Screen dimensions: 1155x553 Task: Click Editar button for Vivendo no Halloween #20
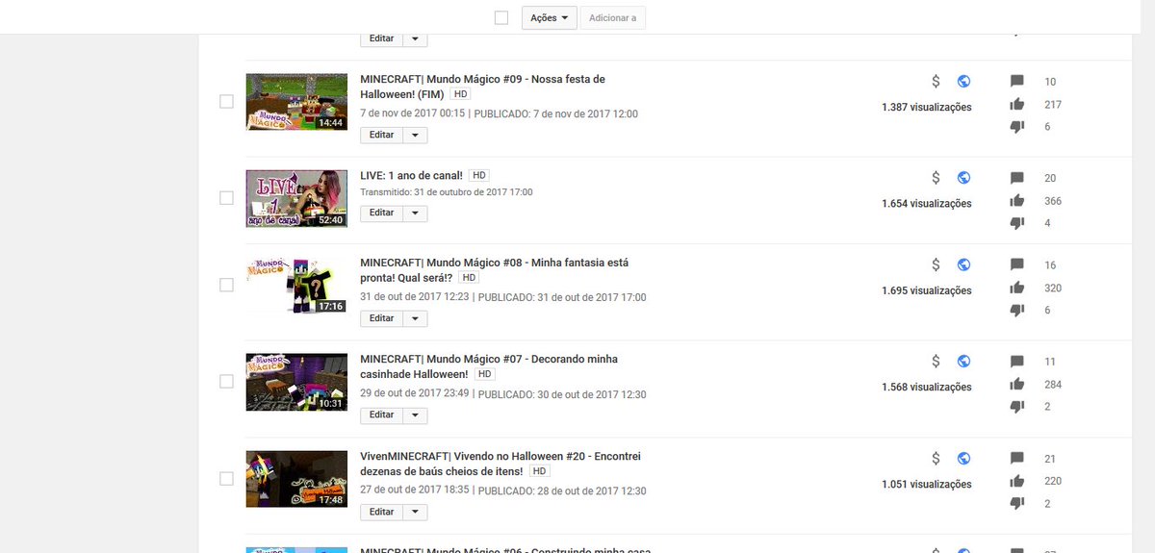pos(381,512)
